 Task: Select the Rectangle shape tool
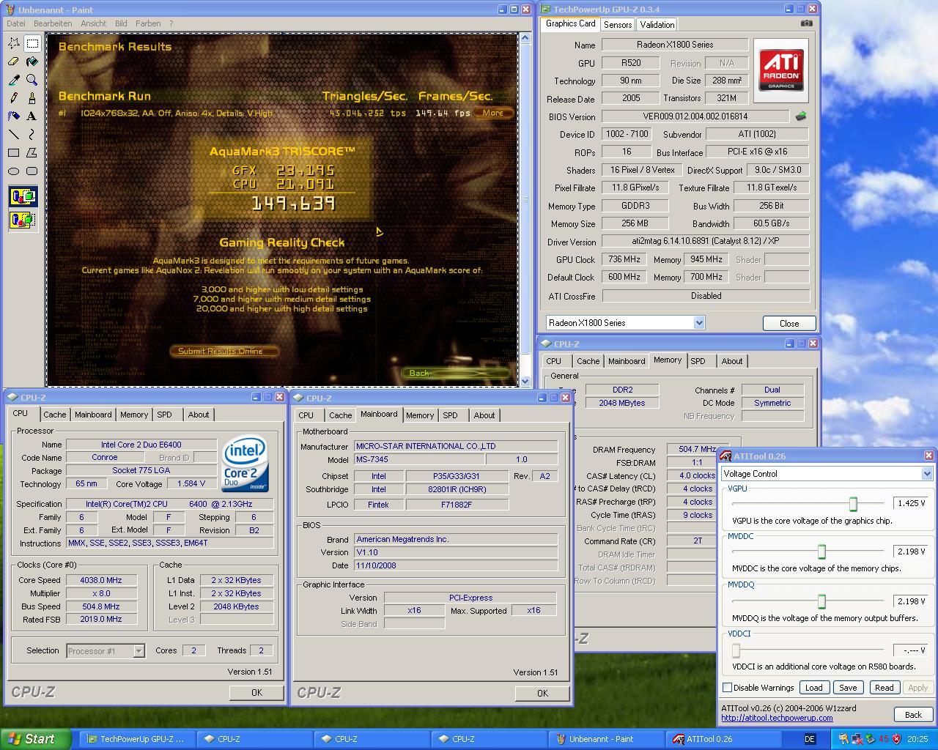[14, 153]
